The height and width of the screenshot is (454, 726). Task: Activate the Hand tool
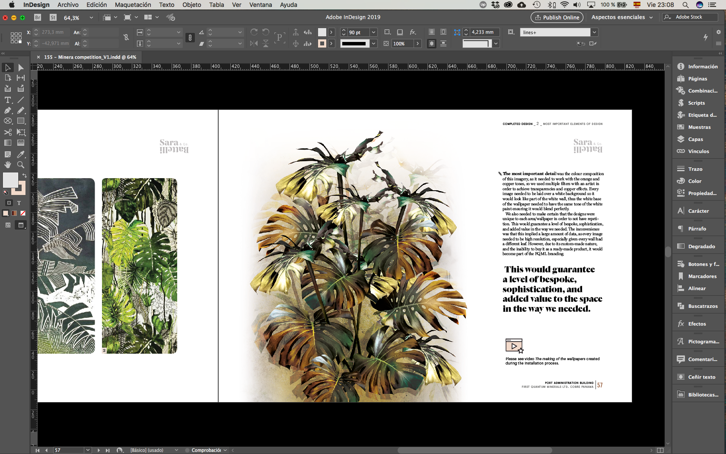(8, 165)
